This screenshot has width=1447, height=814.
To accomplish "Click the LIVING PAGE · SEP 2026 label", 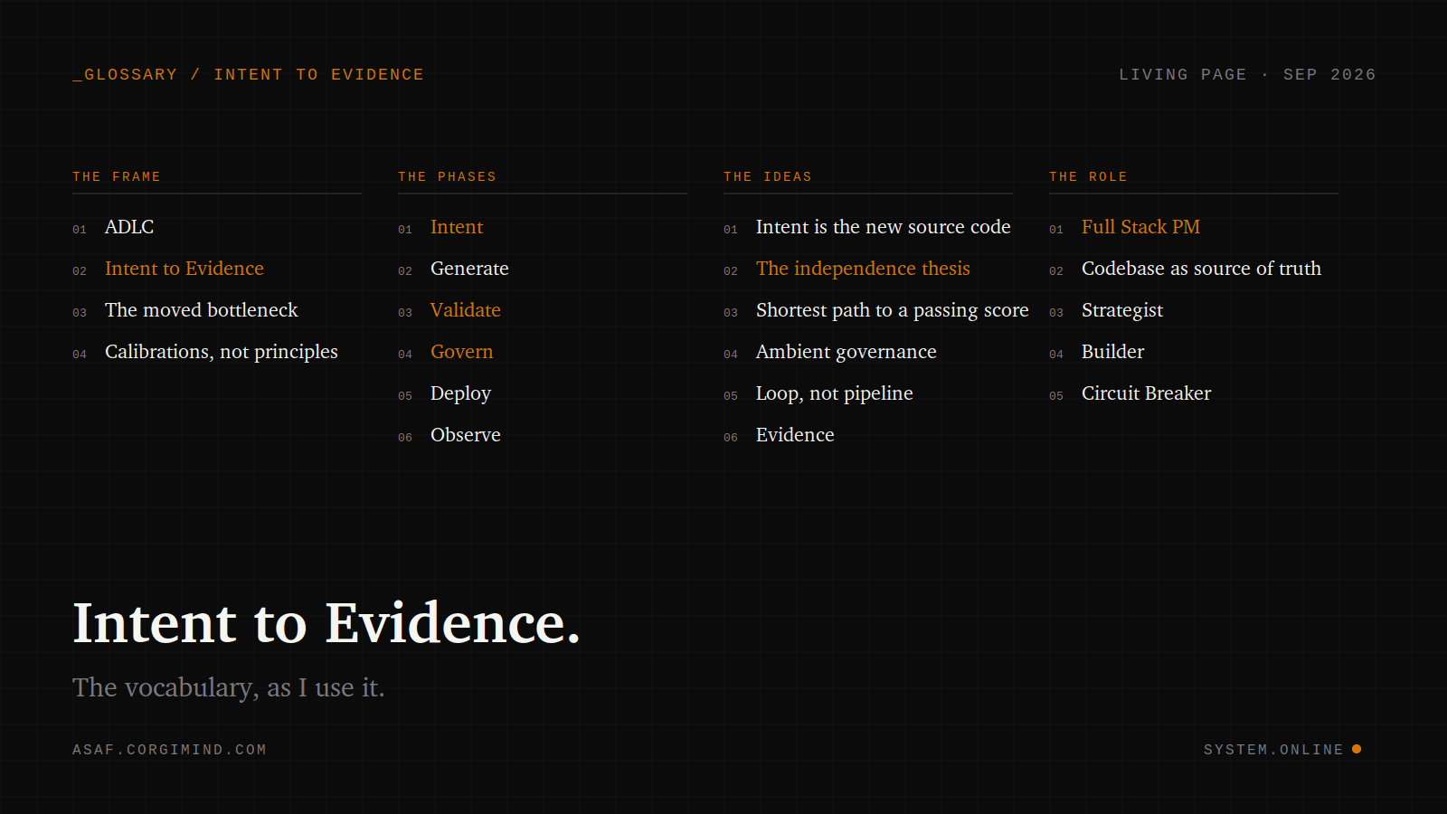I will tap(1247, 75).
